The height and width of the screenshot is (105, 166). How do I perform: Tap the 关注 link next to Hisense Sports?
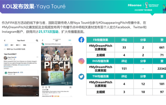click(22, 72)
